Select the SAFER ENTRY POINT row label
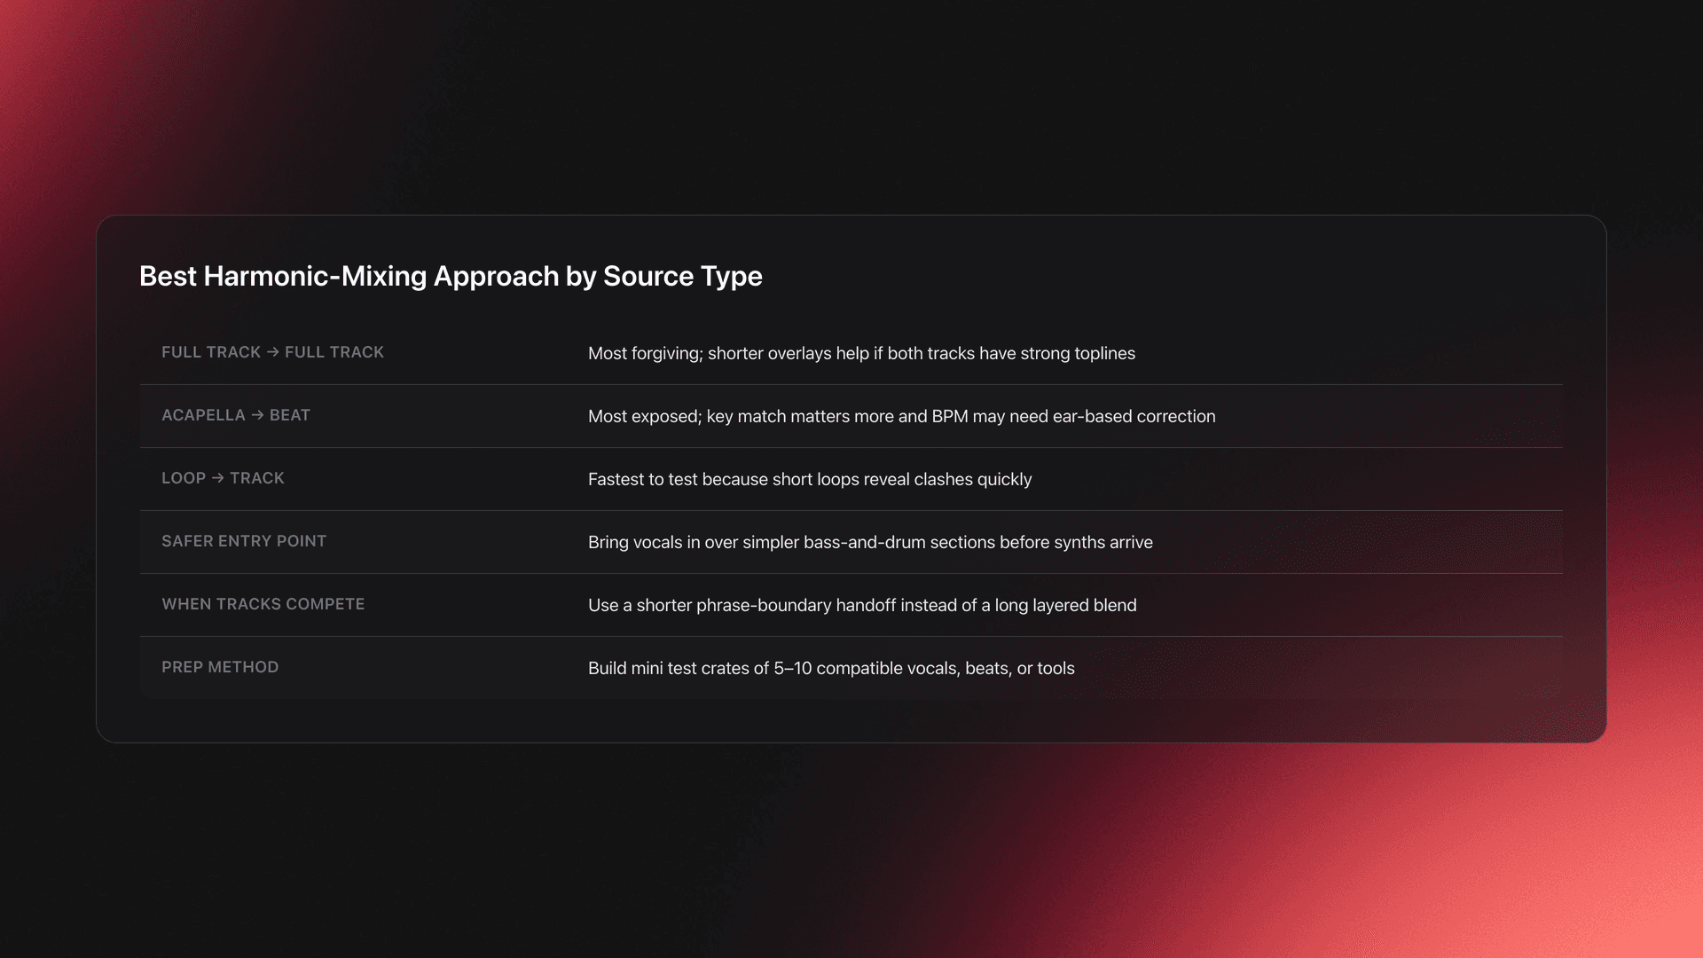The width and height of the screenshot is (1703, 958). pos(244,541)
